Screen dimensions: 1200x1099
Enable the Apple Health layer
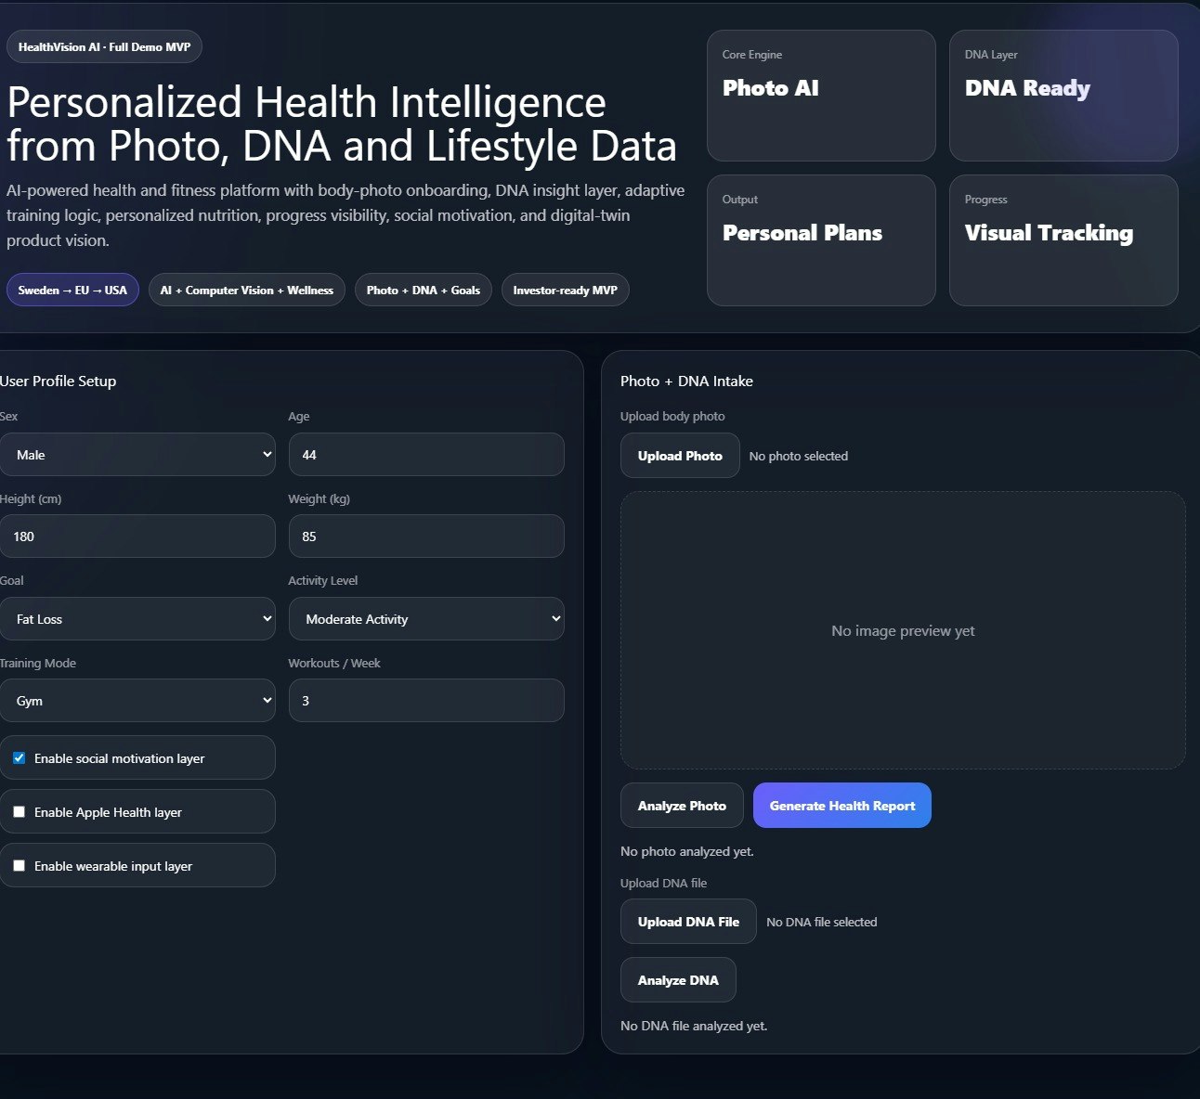pos(20,811)
